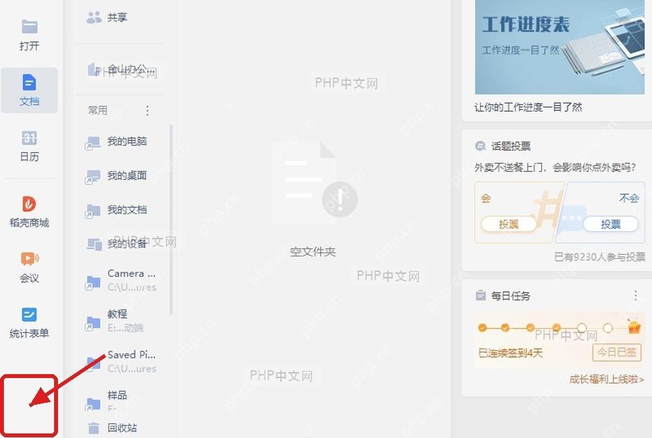Select 我的文档 label in the list

127,209
